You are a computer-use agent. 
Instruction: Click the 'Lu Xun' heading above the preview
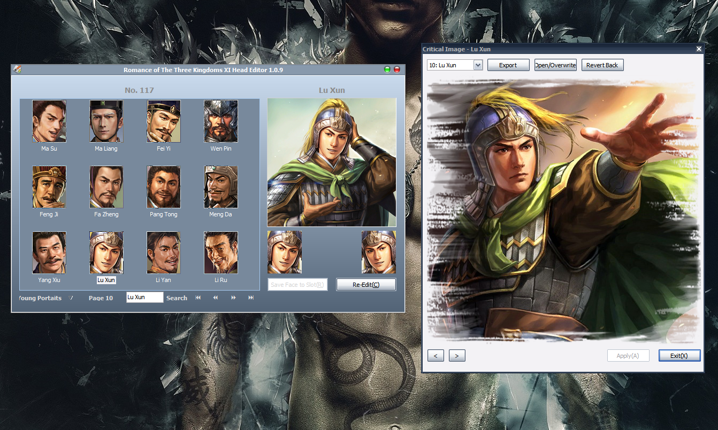332,90
